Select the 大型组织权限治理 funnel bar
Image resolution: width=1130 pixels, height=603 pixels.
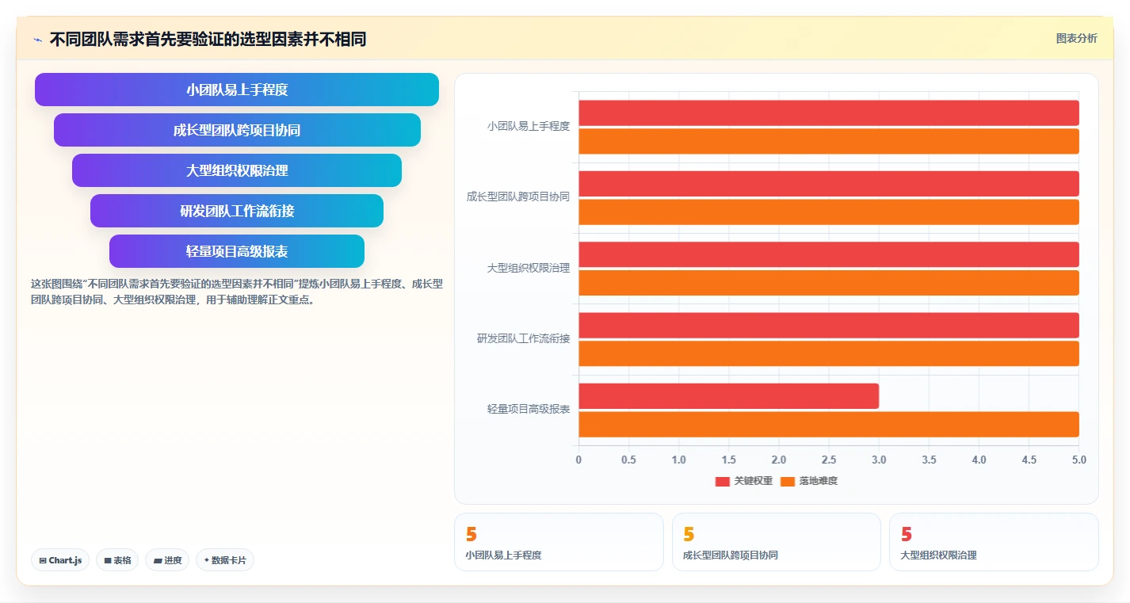click(x=237, y=170)
